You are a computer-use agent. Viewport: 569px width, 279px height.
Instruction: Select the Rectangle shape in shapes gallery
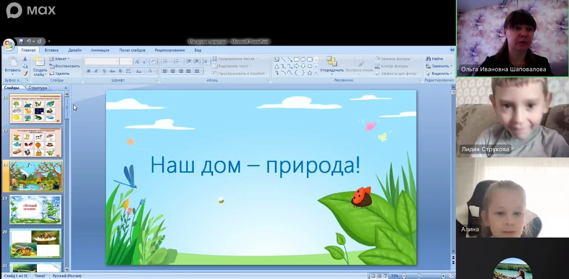point(296,59)
